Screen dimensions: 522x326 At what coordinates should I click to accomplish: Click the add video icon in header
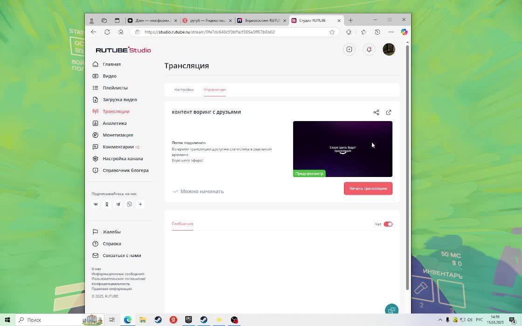[349, 49]
